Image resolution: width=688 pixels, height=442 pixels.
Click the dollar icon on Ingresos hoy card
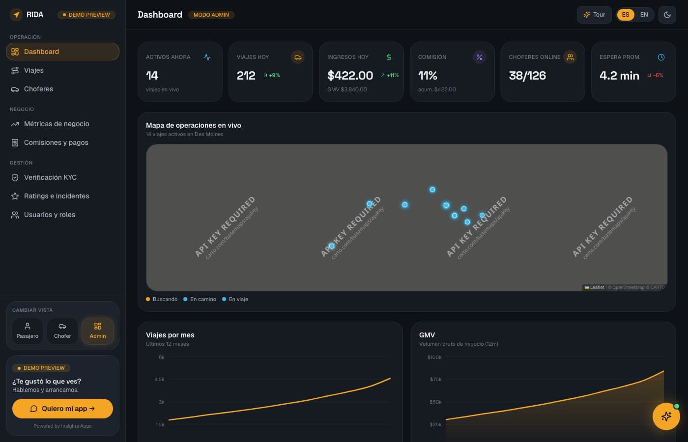[x=389, y=57]
